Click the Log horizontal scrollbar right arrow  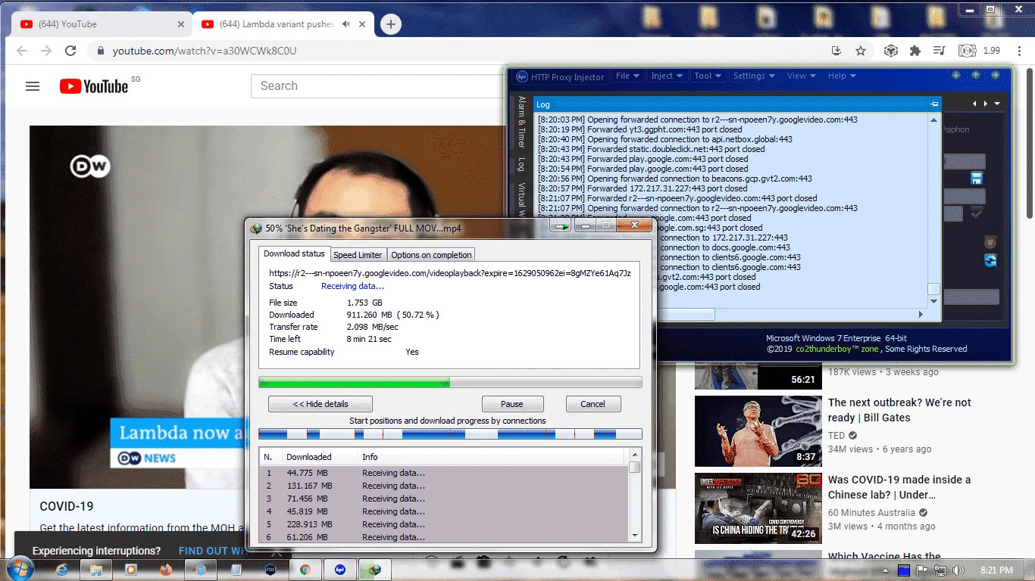921,314
